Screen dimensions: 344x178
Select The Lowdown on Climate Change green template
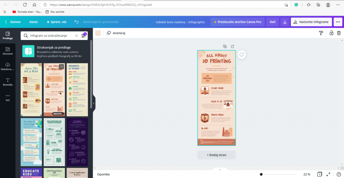(54, 142)
